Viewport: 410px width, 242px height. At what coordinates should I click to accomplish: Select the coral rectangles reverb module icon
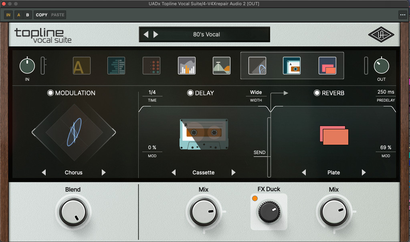tap(327, 66)
